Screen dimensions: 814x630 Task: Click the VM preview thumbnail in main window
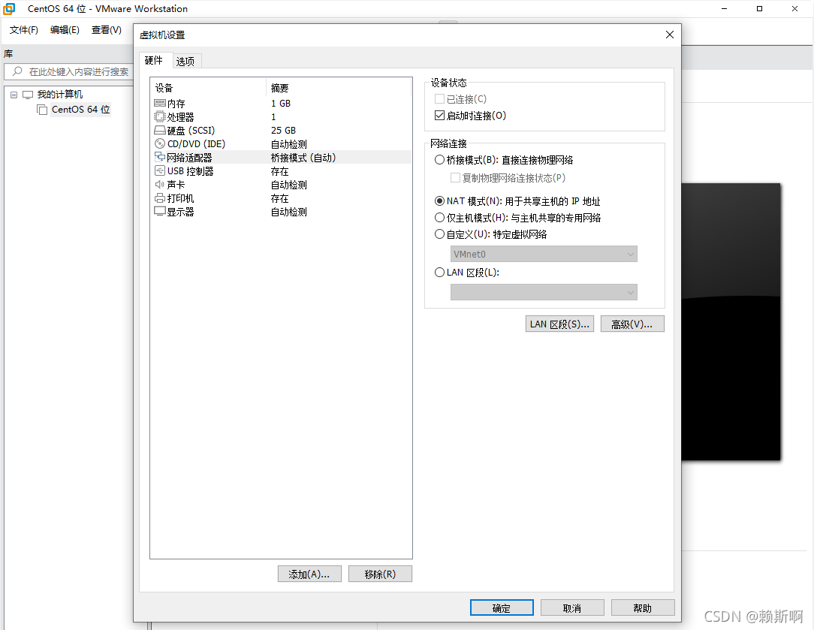(x=731, y=321)
